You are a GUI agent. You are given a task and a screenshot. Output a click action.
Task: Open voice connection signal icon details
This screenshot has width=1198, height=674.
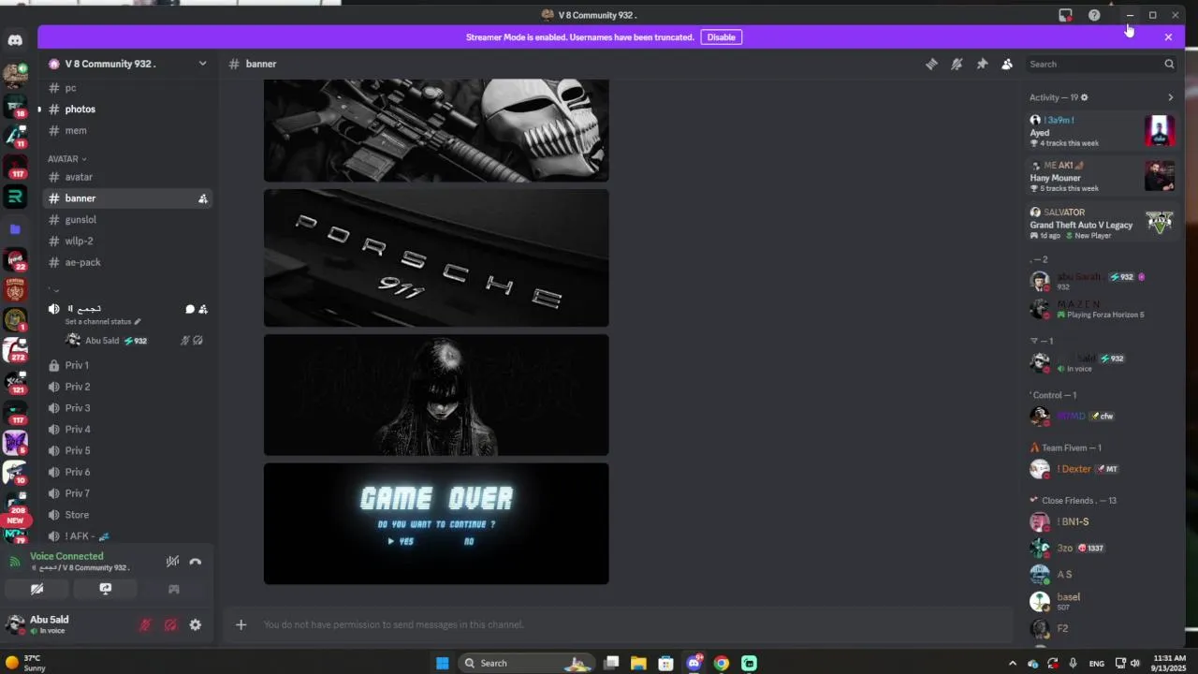pos(14,562)
